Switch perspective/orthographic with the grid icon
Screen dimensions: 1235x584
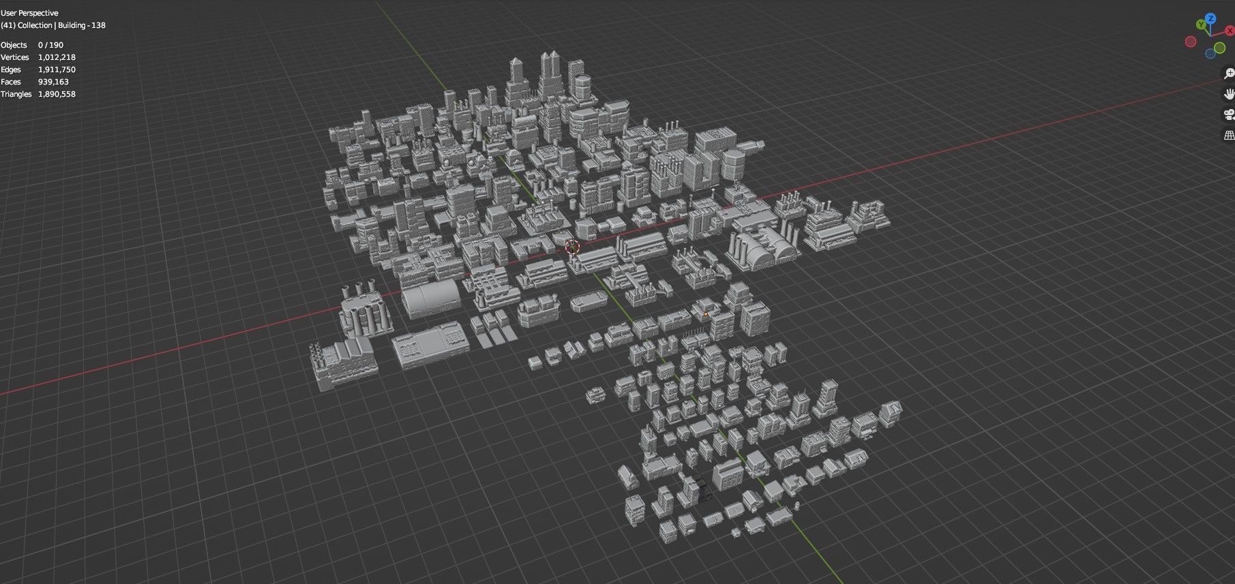coord(1228,136)
